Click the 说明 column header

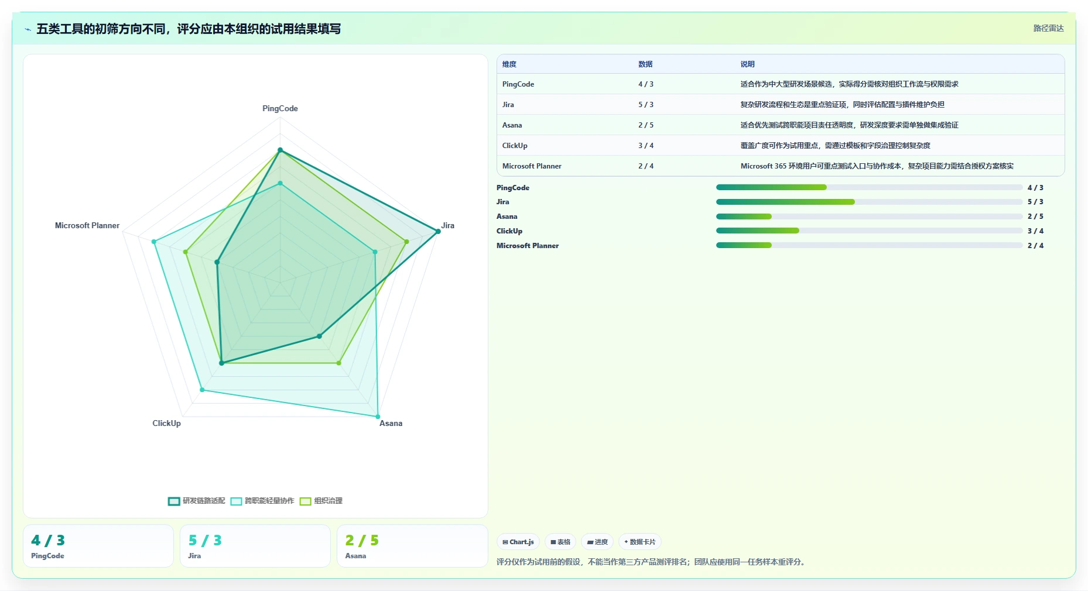[x=747, y=64]
